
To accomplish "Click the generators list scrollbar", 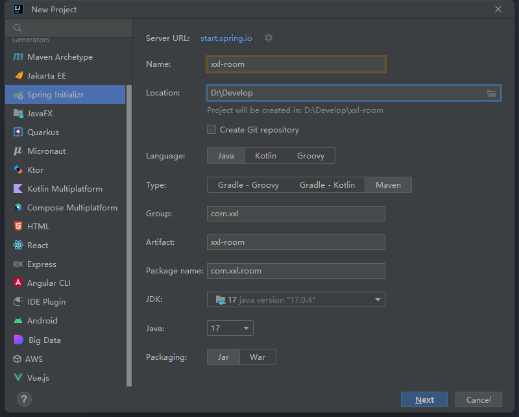I will click(129, 235).
